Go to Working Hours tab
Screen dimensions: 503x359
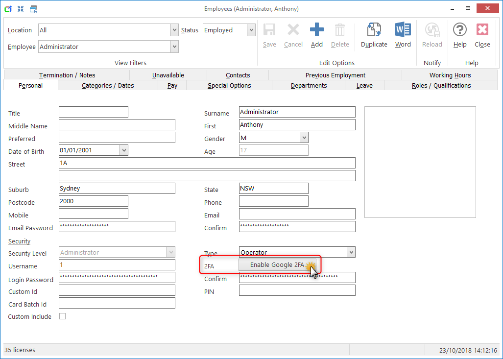[450, 75]
